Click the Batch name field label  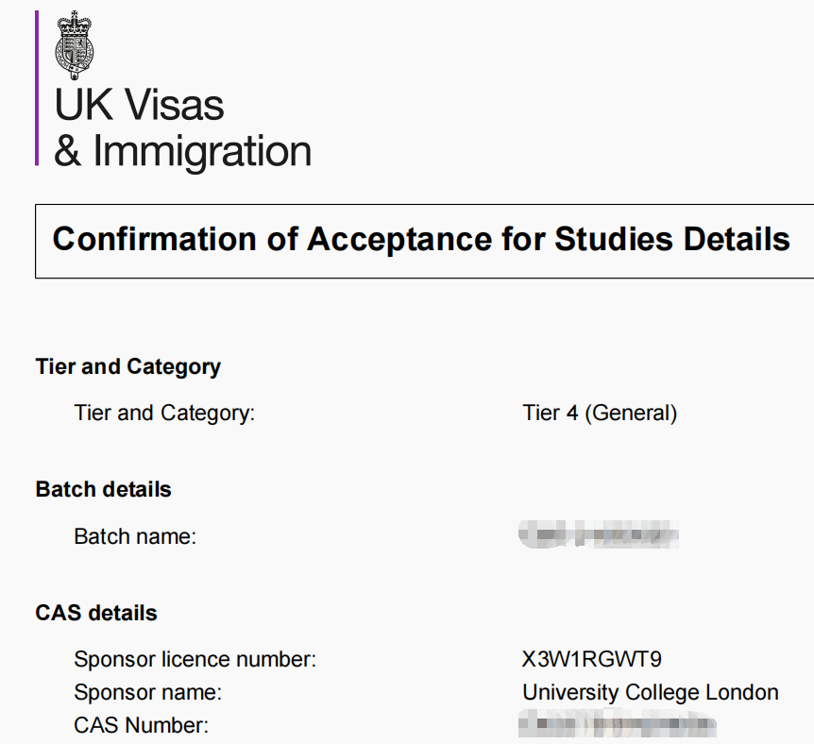(134, 536)
